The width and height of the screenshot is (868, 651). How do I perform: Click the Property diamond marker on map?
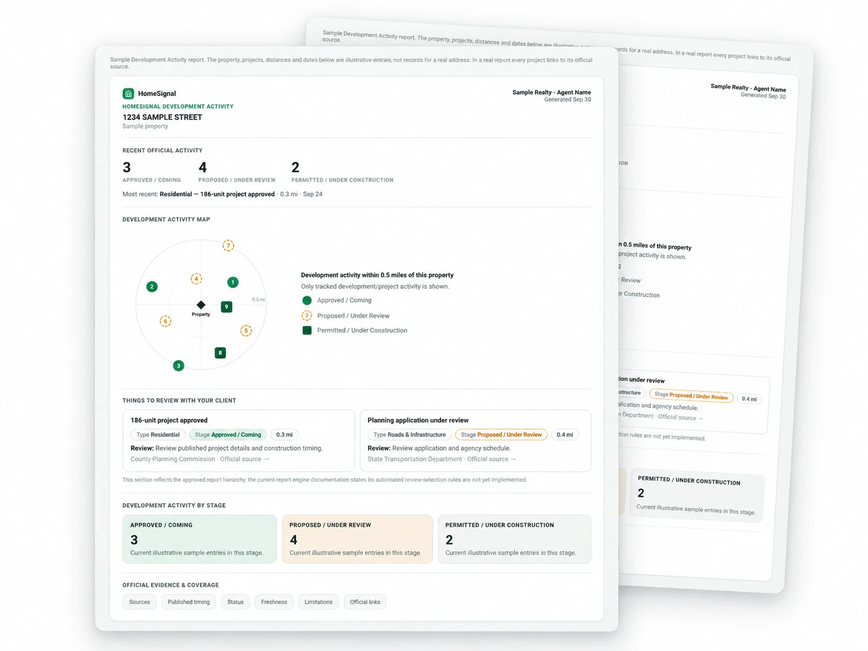point(201,305)
